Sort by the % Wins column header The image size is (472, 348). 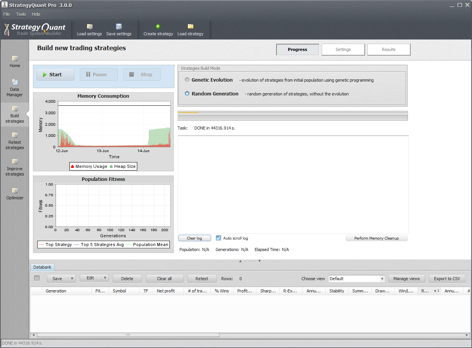pos(222,291)
